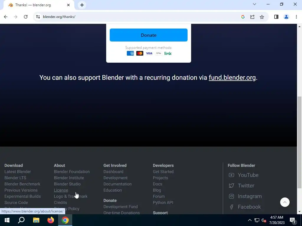This screenshot has width=302, height=226.
Task: Open the Education link
Action: (112, 190)
